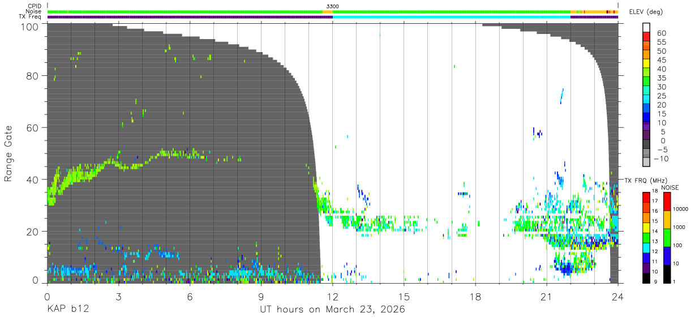
Task: Pick the red top swatch of the NOISE colorbar
Action: (667, 202)
